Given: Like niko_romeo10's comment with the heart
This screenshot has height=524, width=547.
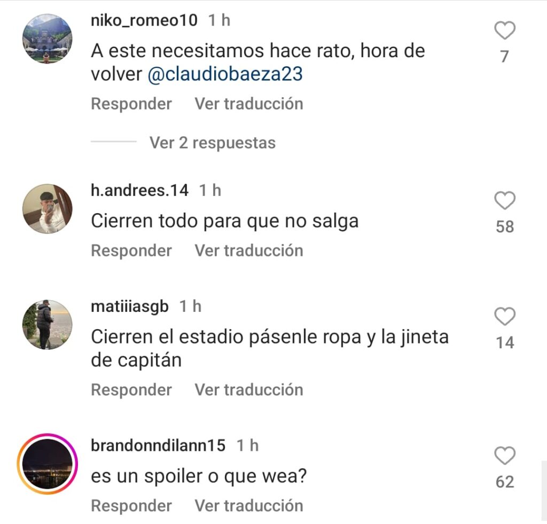Looking at the screenshot, I should pyautogui.click(x=505, y=30).
